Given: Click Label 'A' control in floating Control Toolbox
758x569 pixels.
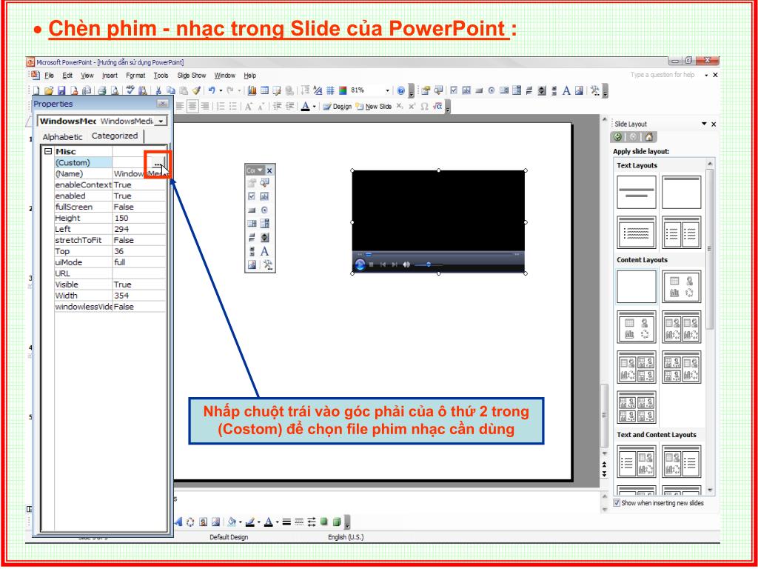Looking at the screenshot, I should pos(264,251).
